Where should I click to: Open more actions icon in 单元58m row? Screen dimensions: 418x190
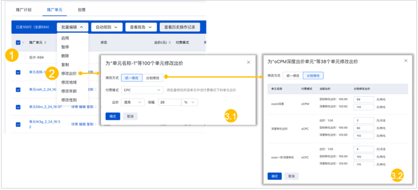[x=95, y=107]
